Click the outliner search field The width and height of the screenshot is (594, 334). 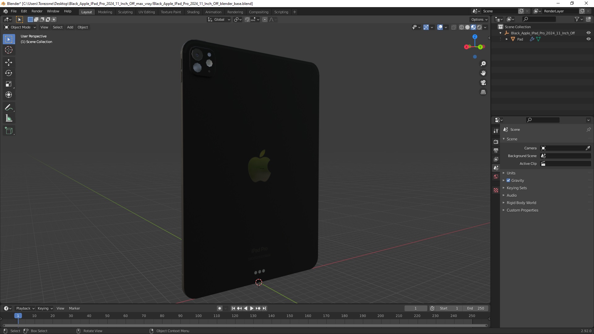click(x=539, y=19)
